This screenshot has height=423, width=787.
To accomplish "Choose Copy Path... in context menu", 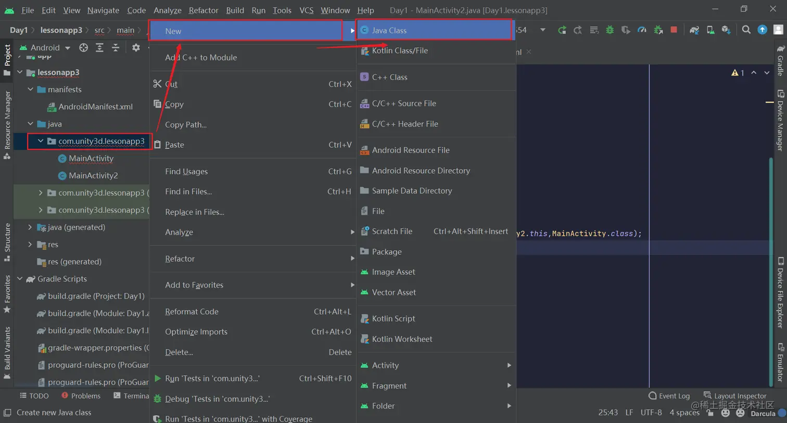I will [x=253, y=124].
